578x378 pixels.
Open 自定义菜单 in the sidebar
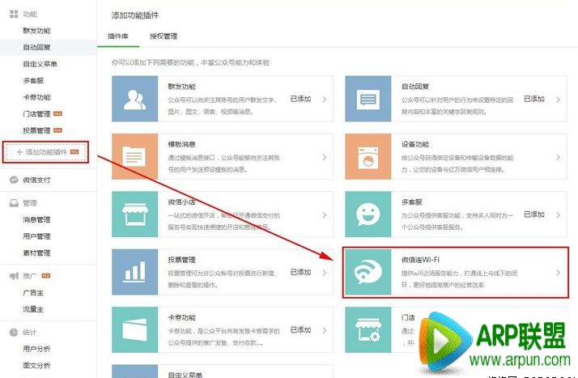pos(40,64)
